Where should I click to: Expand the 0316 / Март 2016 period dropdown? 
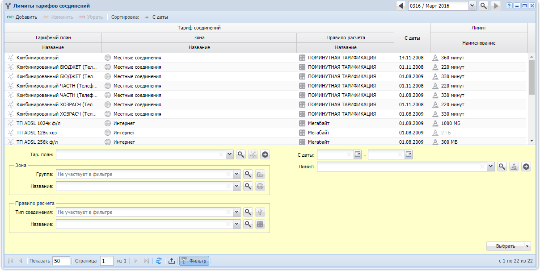click(x=472, y=6)
